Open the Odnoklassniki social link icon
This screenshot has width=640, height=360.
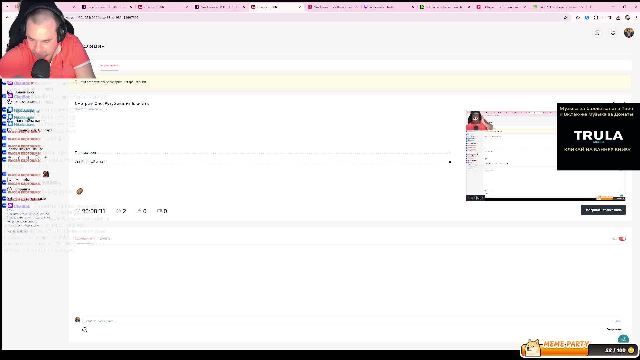pyautogui.click(x=19, y=157)
